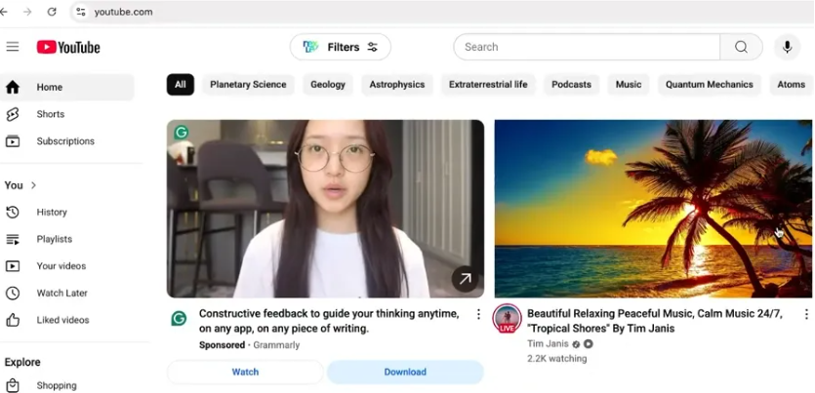Click the Subscriptions sidebar icon
The height and width of the screenshot is (393, 815).
pos(13,141)
